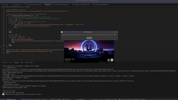
Task: Click the Engine breadcrumb segment
Action: pos(7,7)
